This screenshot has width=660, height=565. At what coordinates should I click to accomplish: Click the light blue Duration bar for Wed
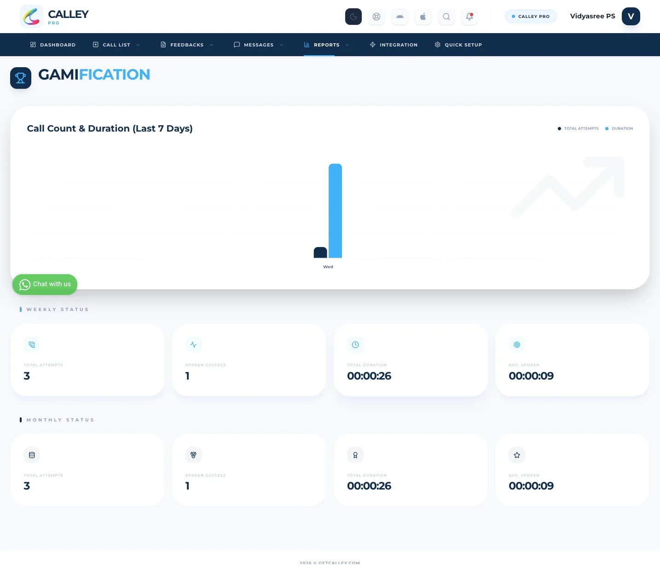coord(335,211)
